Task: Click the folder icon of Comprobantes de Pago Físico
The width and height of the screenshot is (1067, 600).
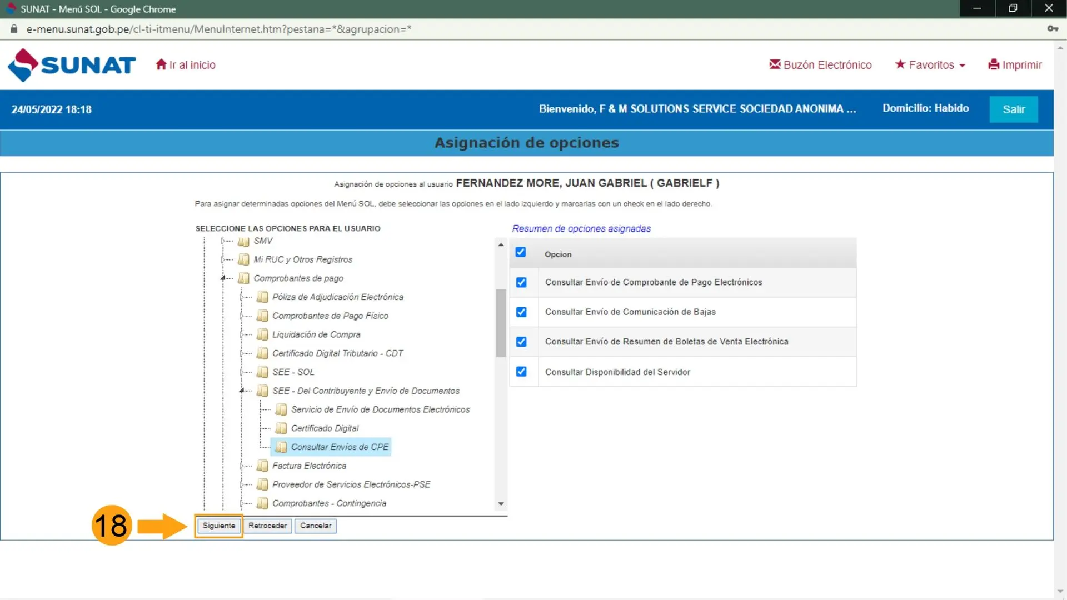Action: click(x=262, y=316)
